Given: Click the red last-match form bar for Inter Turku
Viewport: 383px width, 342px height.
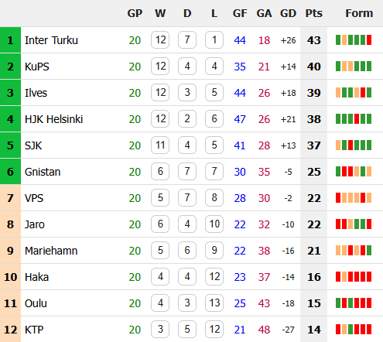Looking at the screenshot, I should pos(369,40).
